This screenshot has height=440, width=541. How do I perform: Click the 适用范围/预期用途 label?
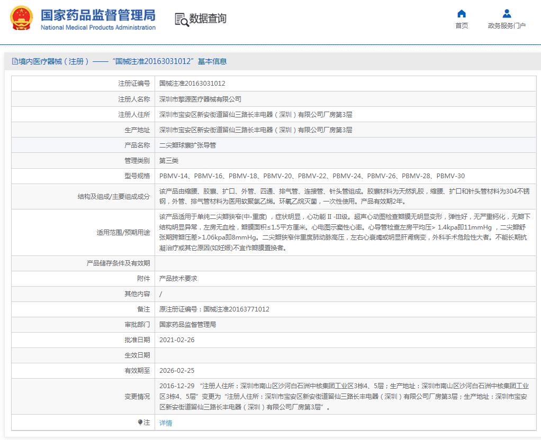pyautogui.click(x=123, y=232)
